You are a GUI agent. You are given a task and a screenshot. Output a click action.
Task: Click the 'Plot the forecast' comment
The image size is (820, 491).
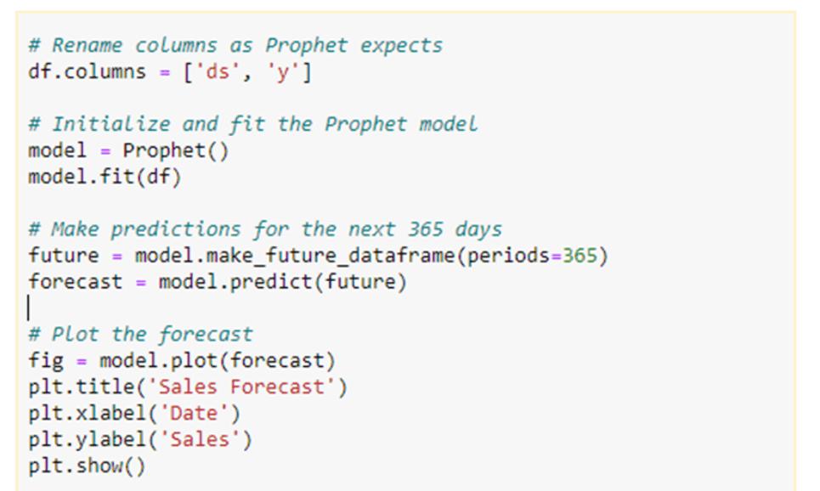point(140,334)
